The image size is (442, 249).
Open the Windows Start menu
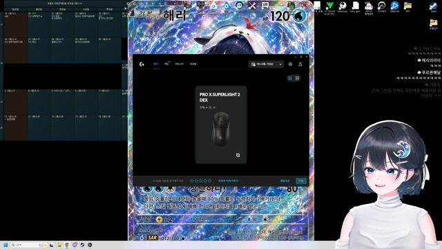[6, 245]
